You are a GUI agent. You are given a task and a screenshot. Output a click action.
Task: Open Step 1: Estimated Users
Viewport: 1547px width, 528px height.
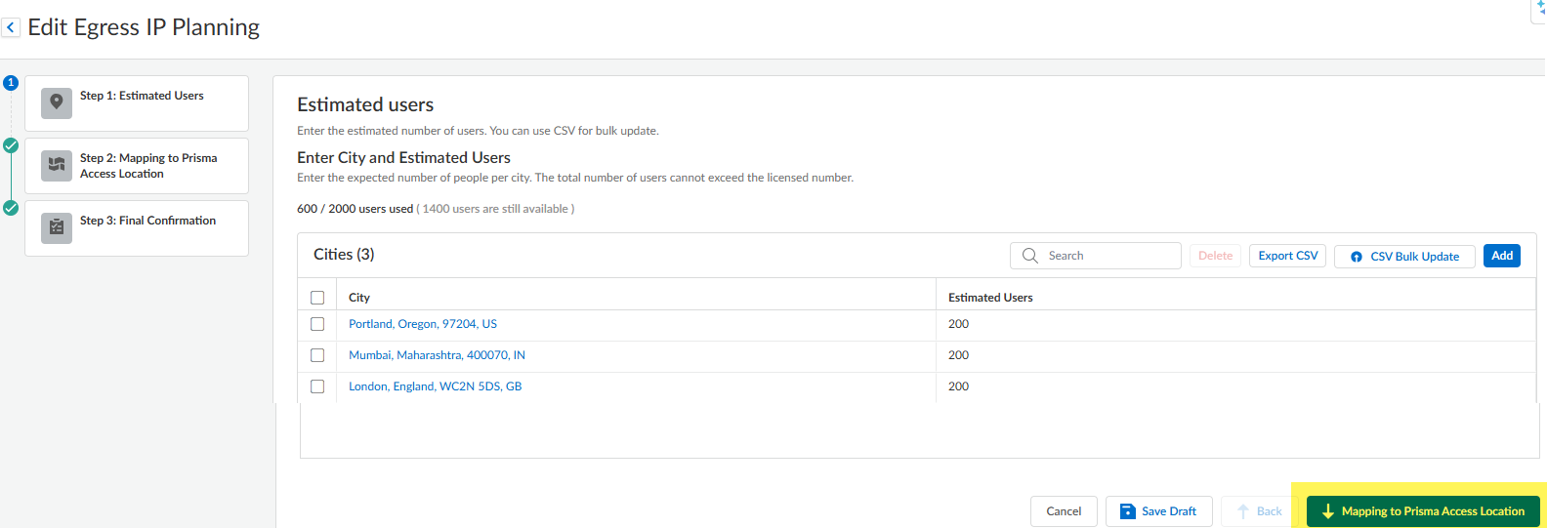click(x=142, y=97)
